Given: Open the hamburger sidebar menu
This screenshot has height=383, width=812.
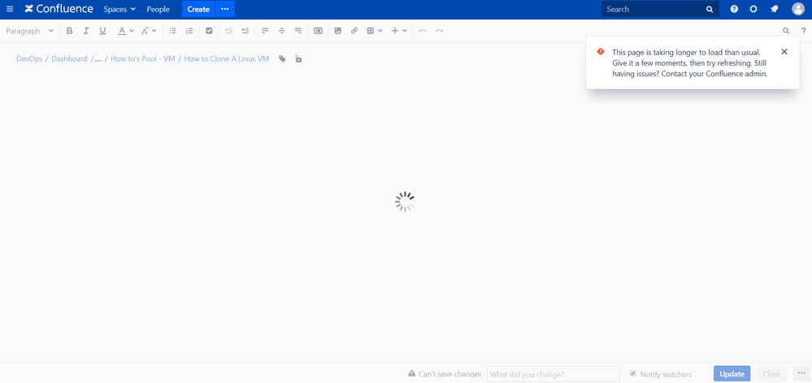Looking at the screenshot, I should click(10, 9).
